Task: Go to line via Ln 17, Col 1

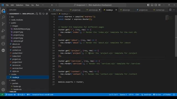Action: [113, 95]
